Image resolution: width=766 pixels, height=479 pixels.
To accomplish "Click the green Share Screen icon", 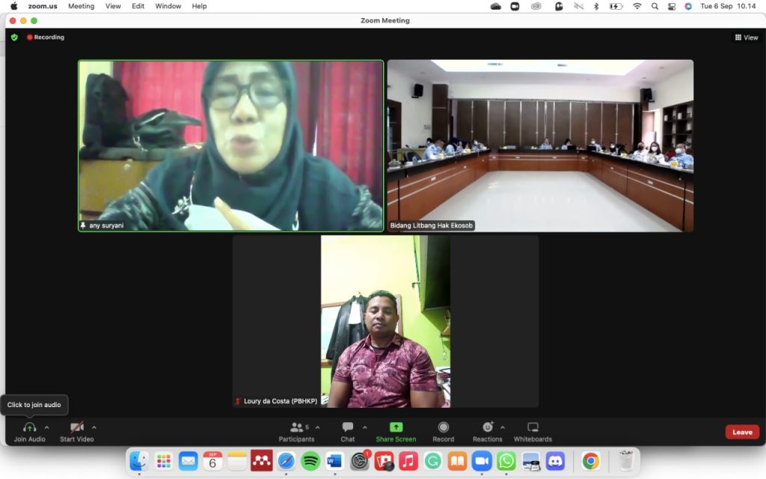I will (x=396, y=427).
